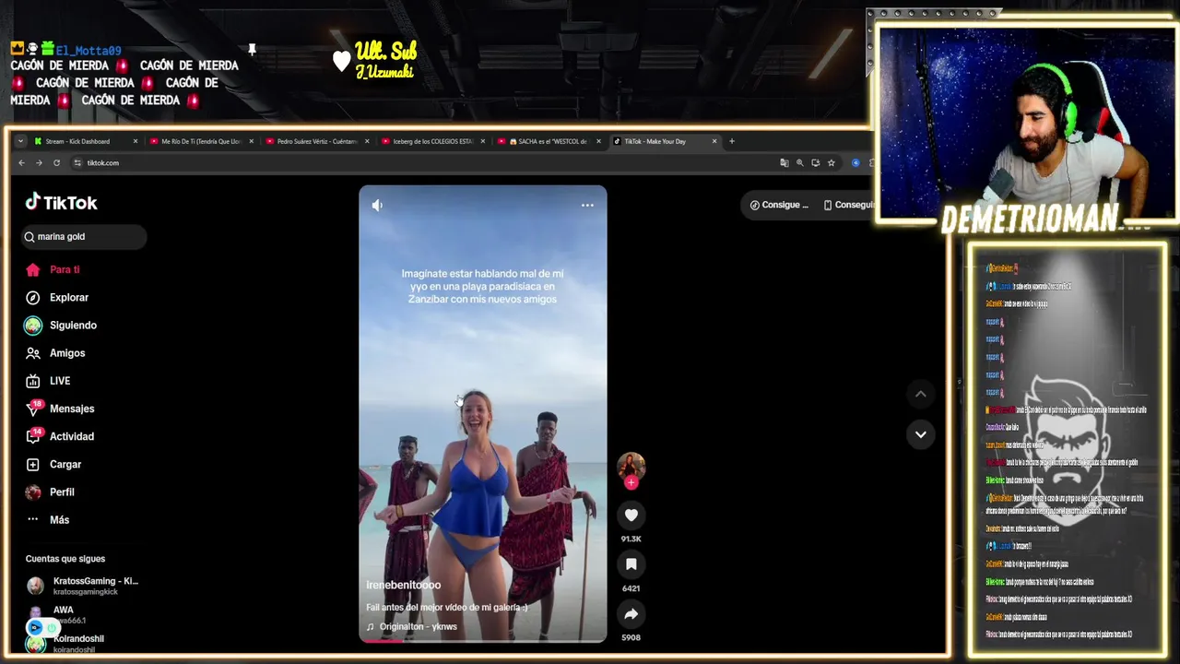The width and height of the screenshot is (1180, 664).
Task: Click the video progress bar
Action: pyautogui.click(x=483, y=640)
